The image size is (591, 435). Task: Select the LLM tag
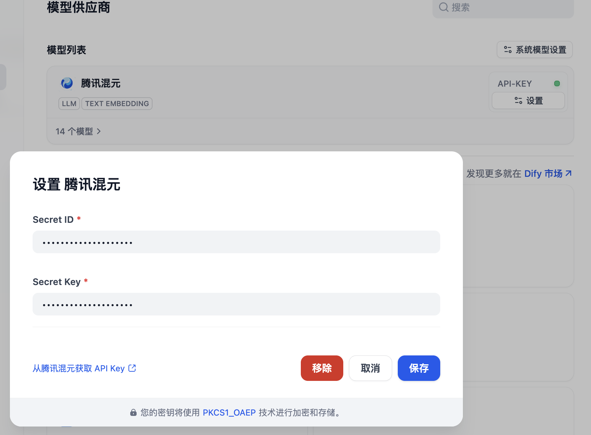69,103
